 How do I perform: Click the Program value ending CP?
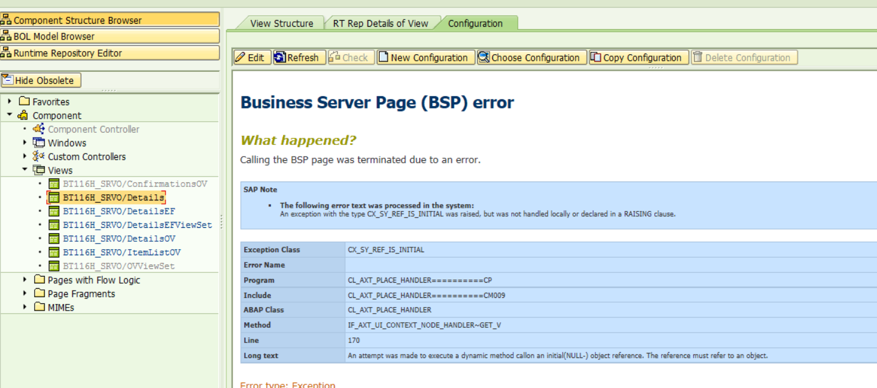419,280
